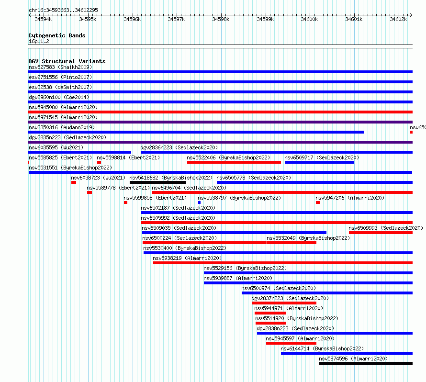Click the chr16:34593663..34602295 coordinates text
Image resolution: width=426 pixels, height=382 pixels.
coord(63,10)
